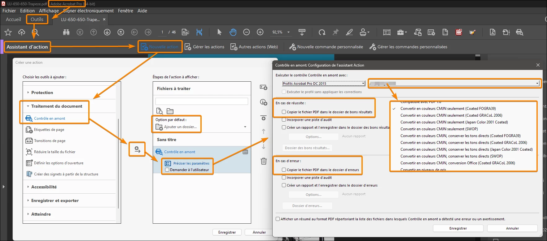Select the highlighter pen tool

click(349, 32)
